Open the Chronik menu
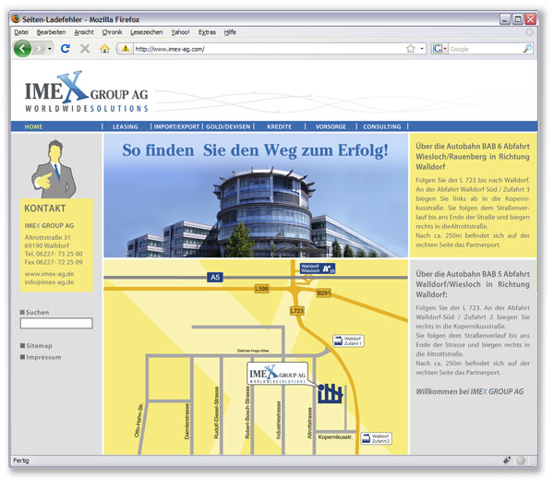The height and width of the screenshot is (489, 554). 112,32
